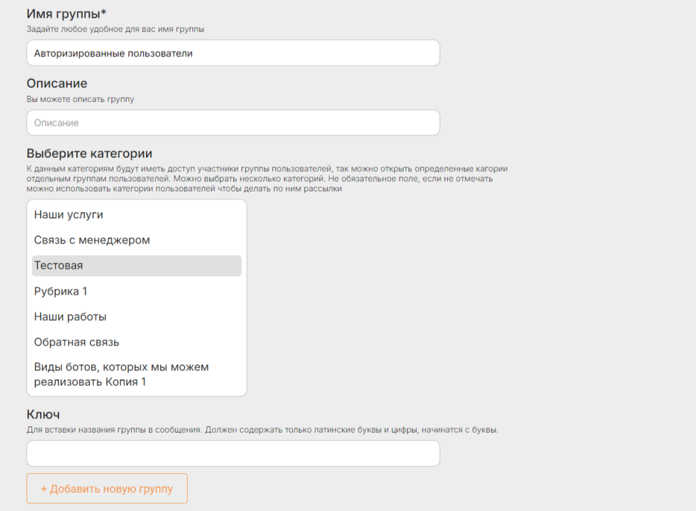Click the 'Выберите категории' heading

click(89, 154)
